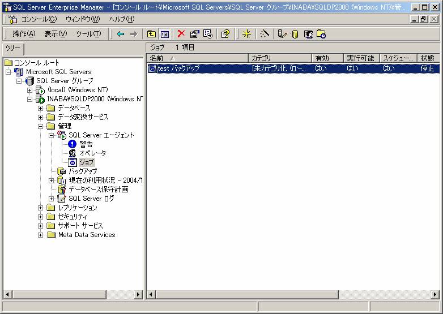
Task: Restore the inner MDI child window
Action: point(423,19)
